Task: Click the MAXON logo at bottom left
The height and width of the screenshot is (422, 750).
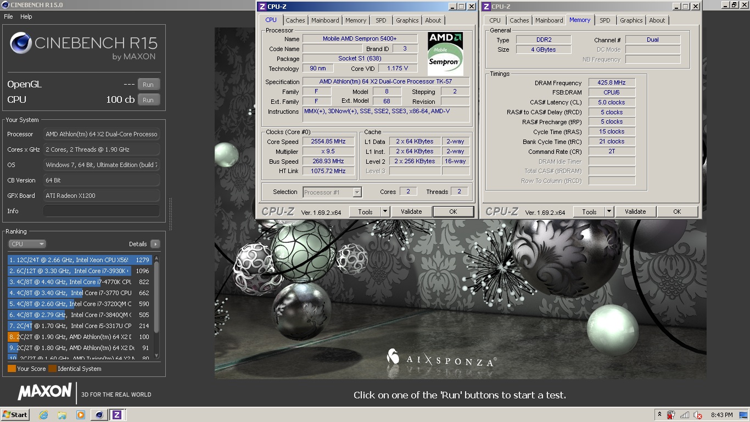Action: pyautogui.click(x=44, y=392)
